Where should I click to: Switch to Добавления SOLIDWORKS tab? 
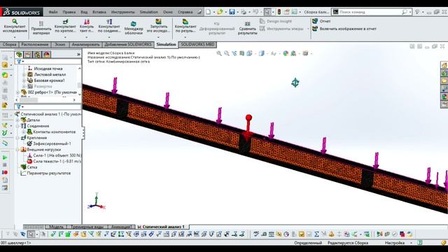(128, 45)
